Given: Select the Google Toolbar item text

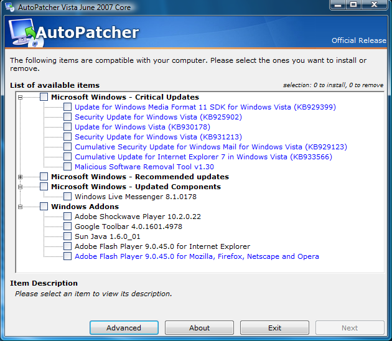Looking at the screenshot, I should pyautogui.click(x=129, y=227).
